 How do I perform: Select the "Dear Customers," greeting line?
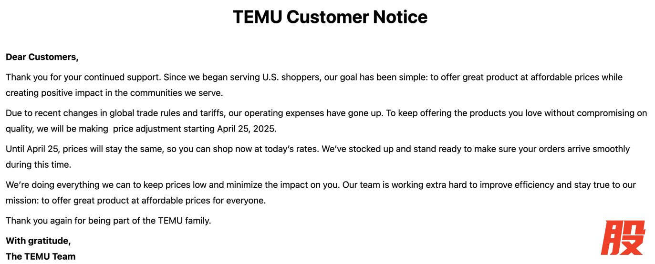coord(42,57)
